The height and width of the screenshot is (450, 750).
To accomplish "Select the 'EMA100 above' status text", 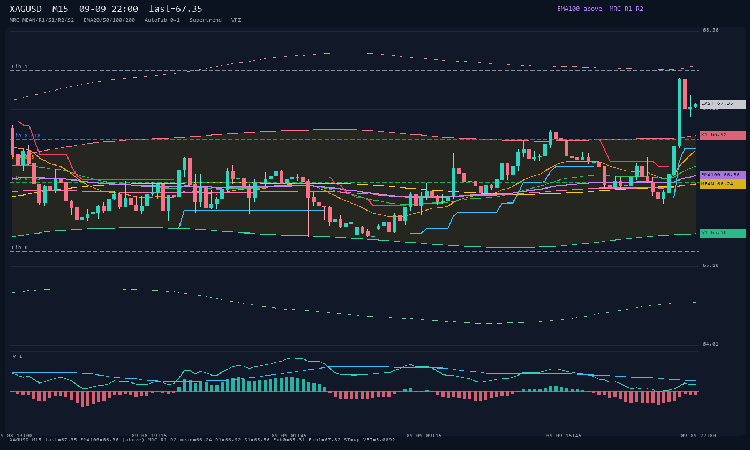I will point(580,9).
